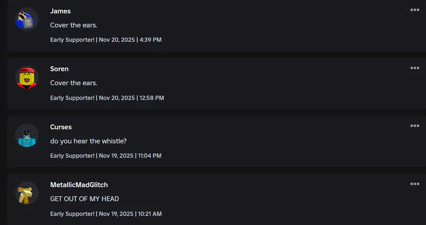Click Soren's yellow smiley avatar
The height and width of the screenshot is (225, 426).
(x=27, y=78)
